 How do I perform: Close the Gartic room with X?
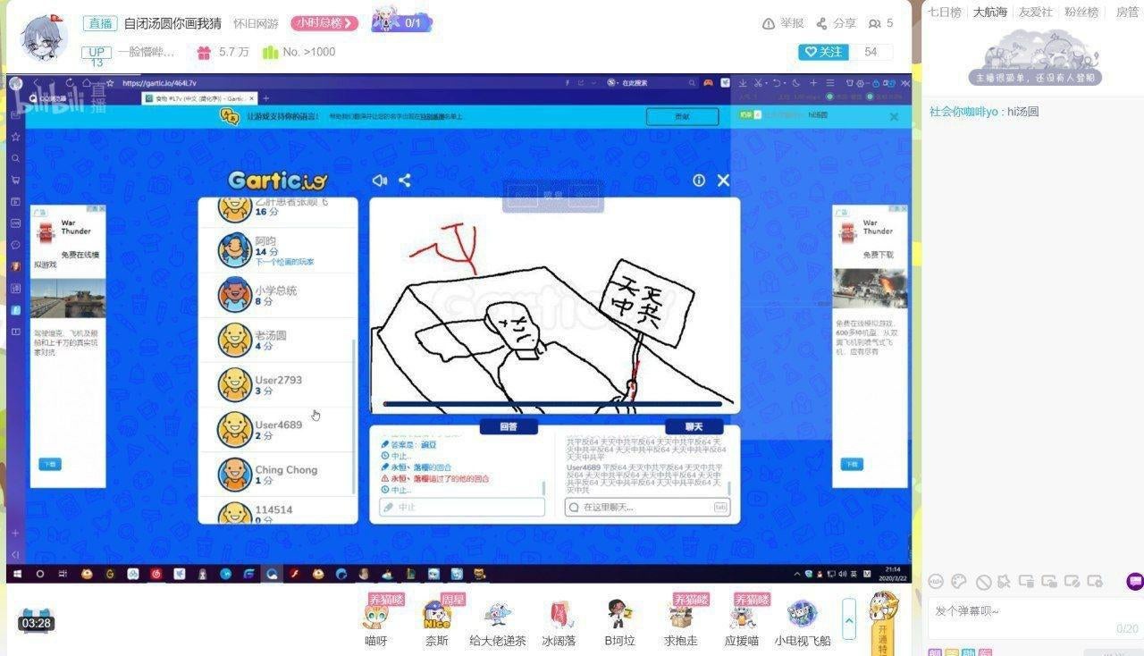click(723, 181)
